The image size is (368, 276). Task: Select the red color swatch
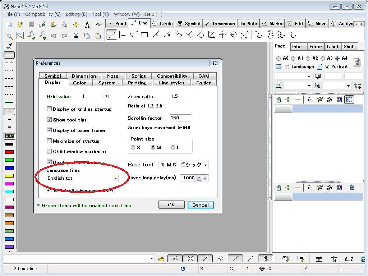(9, 152)
